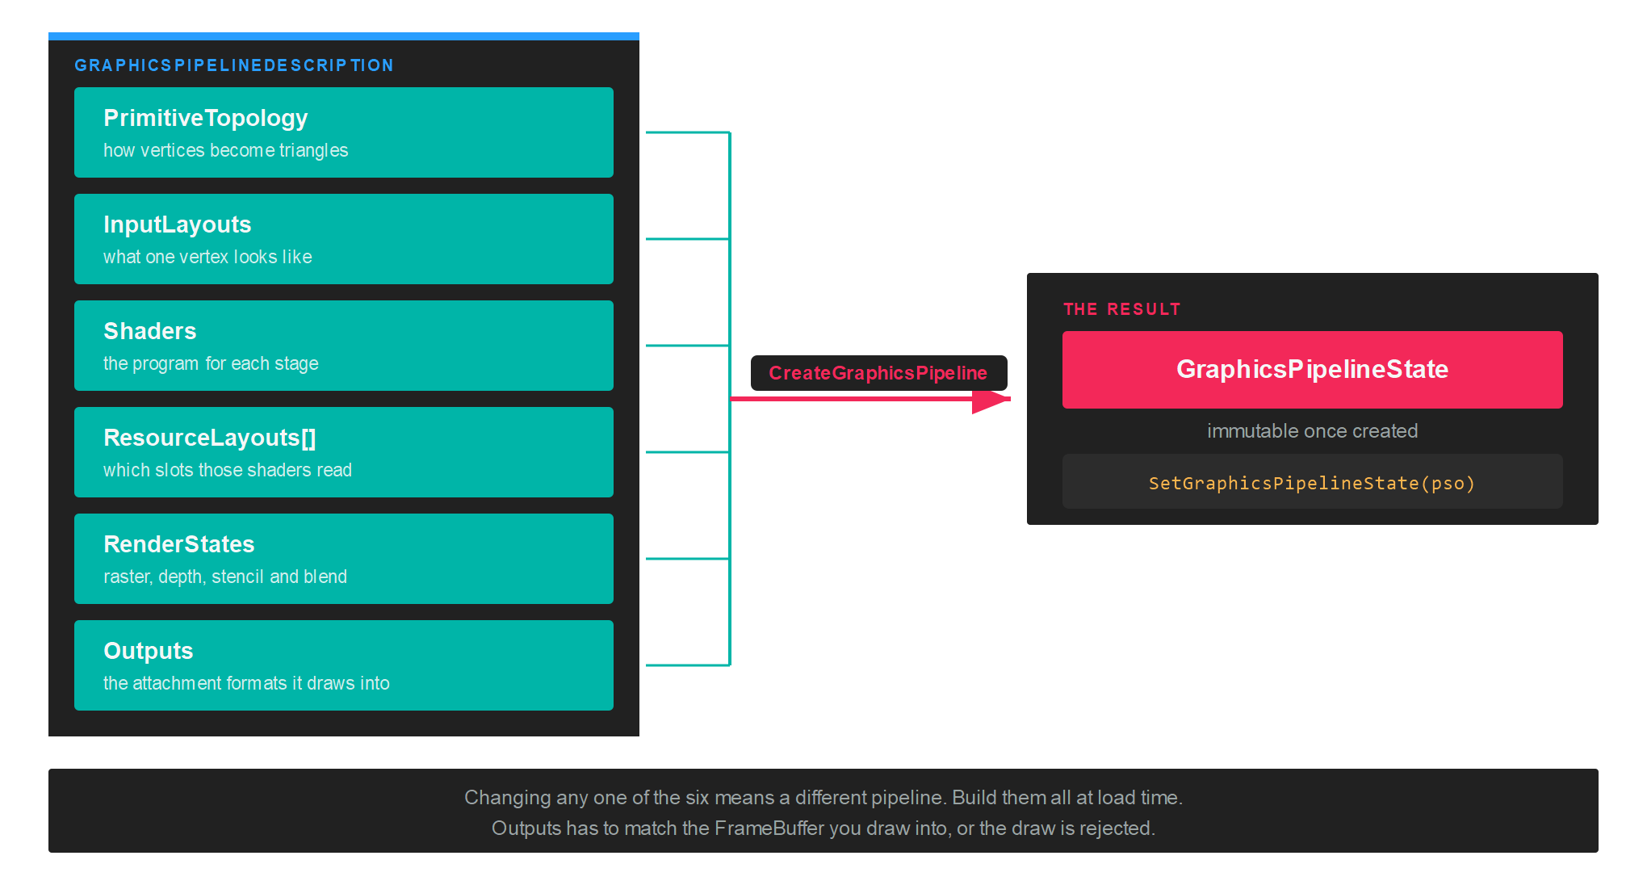The height and width of the screenshot is (885, 1647).
Task: Click THE RESULT heading
Action: pyautogui.click(x=1122, y=309)
